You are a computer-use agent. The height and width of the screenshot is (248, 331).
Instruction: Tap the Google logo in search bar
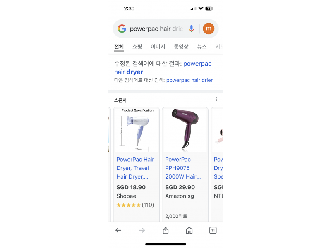122,29
